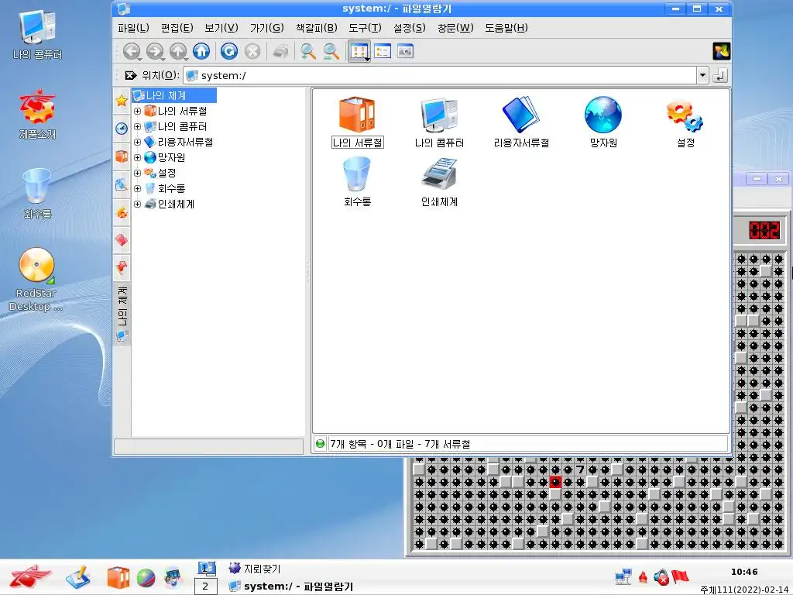Click the Go button beside location bar

(x=720, y=75)
